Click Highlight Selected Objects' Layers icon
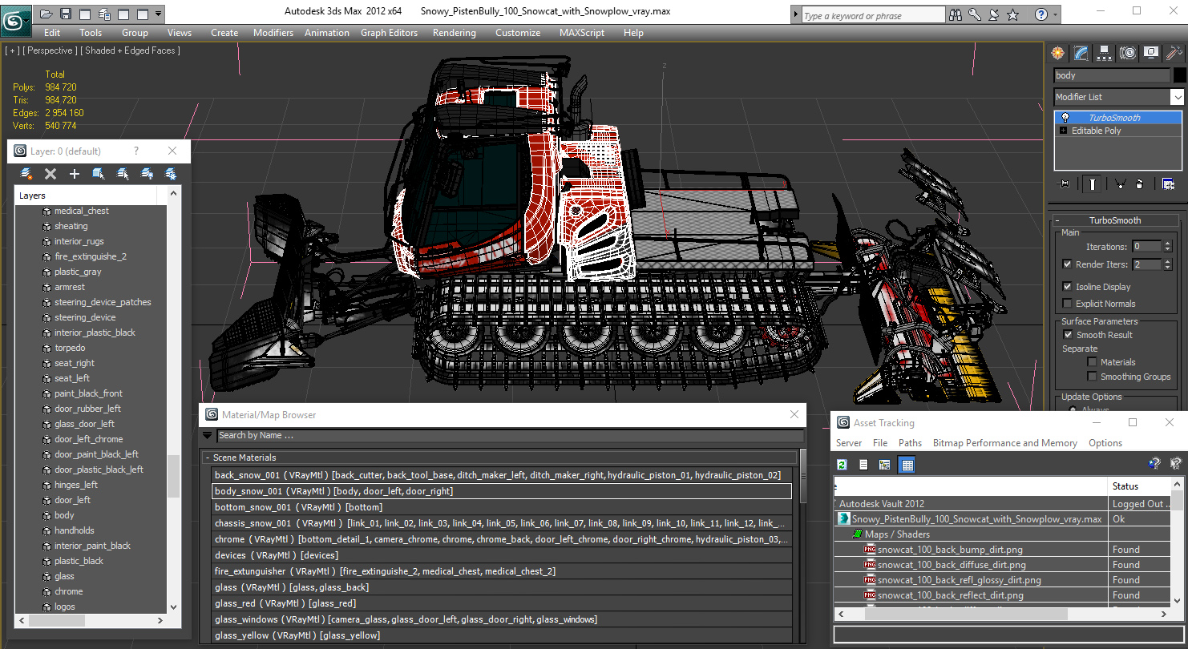 pos(123,174)
